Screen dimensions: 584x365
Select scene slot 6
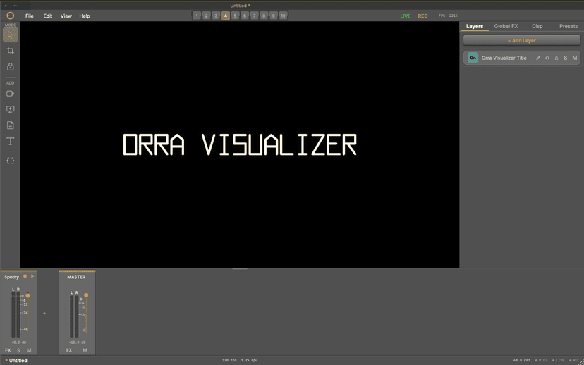(245, 16)
